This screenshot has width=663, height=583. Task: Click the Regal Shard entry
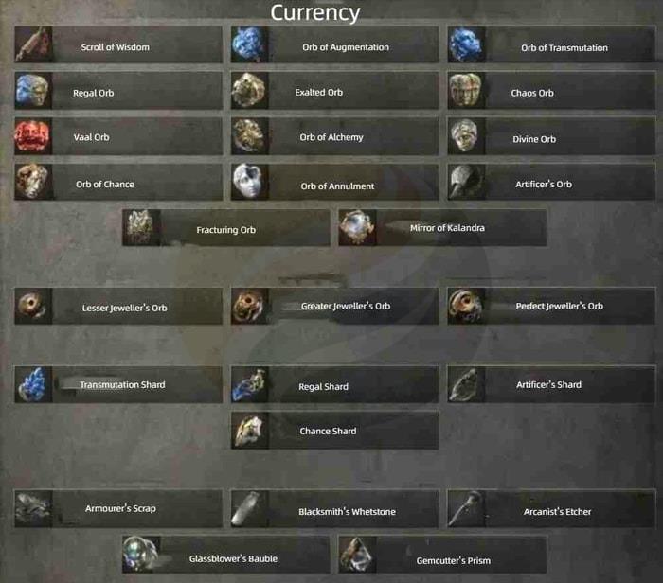point(335,384)
